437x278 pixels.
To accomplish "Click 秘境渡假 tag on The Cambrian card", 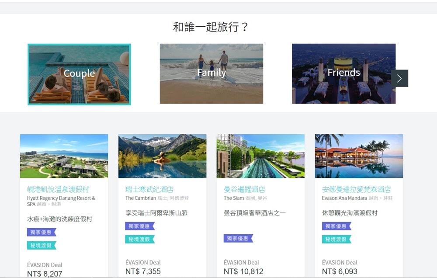I will [x=140, y=239].
